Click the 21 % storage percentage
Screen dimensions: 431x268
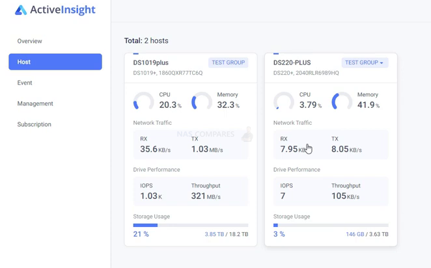(x=141, y=234)
